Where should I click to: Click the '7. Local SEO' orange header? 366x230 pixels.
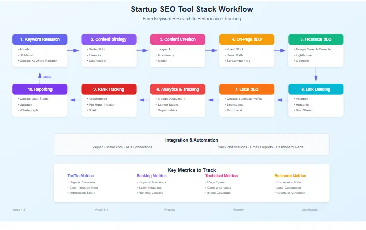[x=247, y=89]
